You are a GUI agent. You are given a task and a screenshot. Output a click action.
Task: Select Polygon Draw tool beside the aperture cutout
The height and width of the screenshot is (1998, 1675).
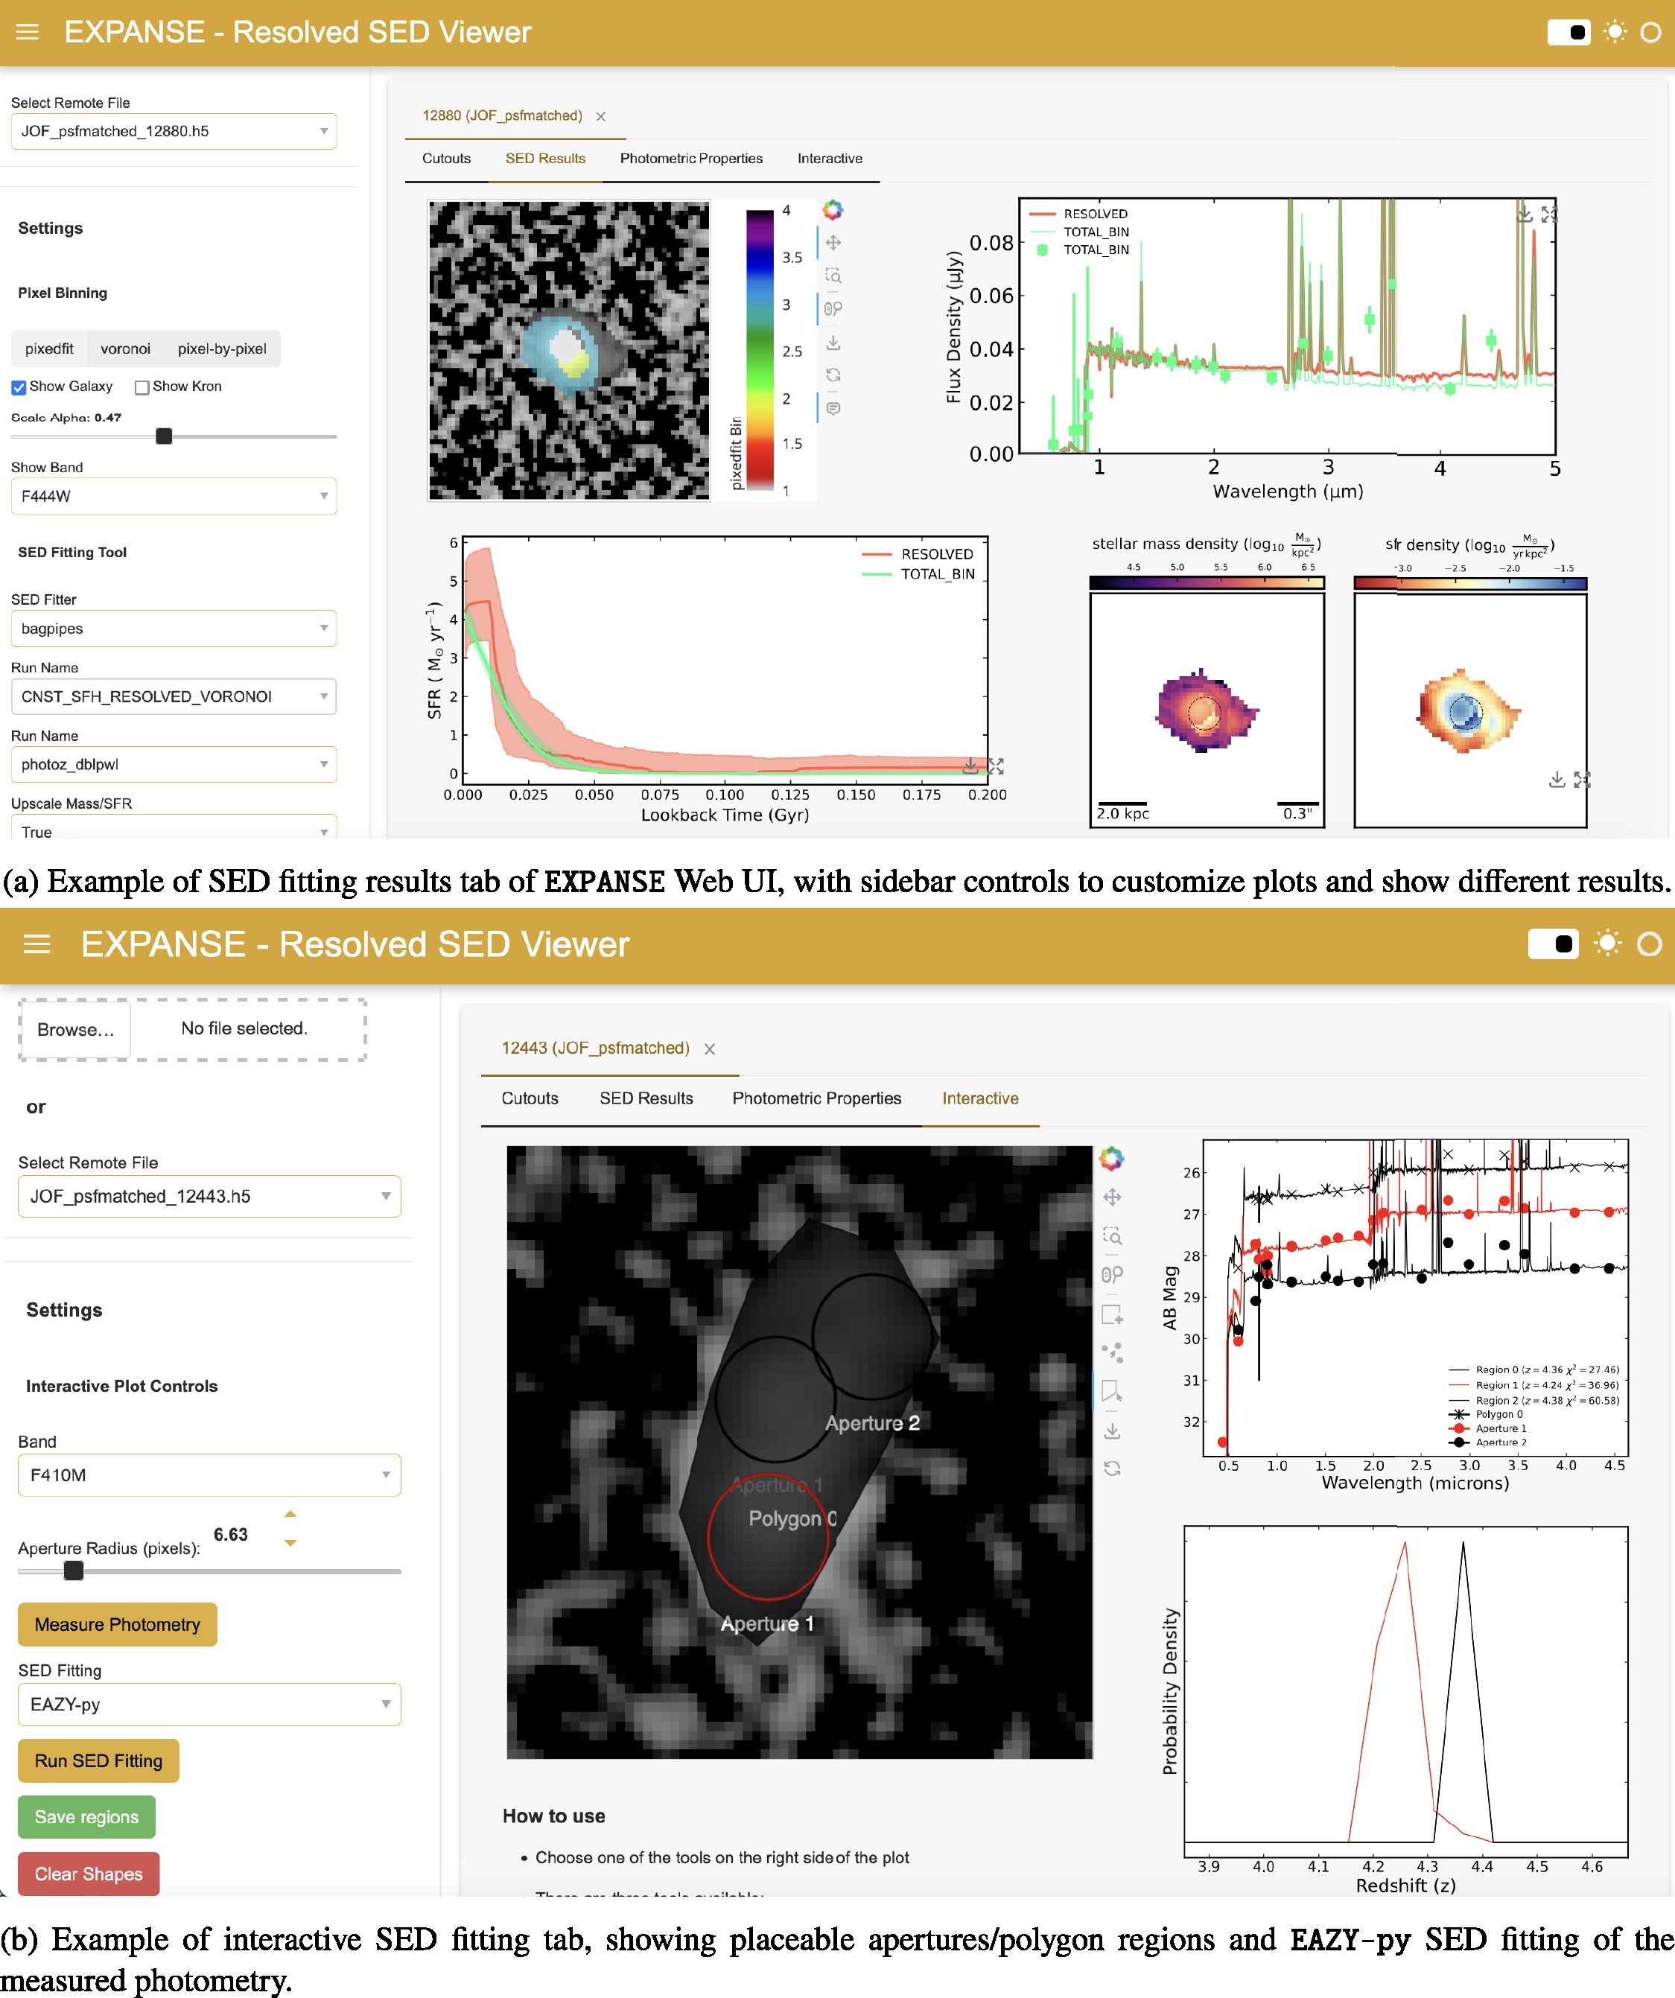point(1112,1391)
